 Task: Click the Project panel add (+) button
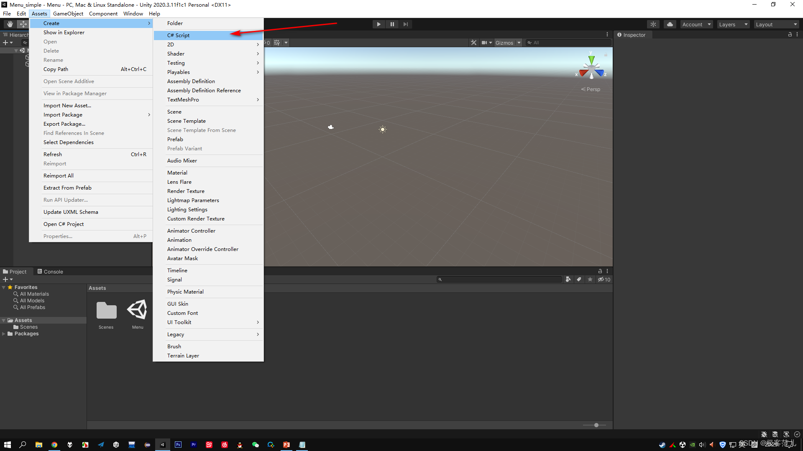pyautogui.click(x=8, y=280)
